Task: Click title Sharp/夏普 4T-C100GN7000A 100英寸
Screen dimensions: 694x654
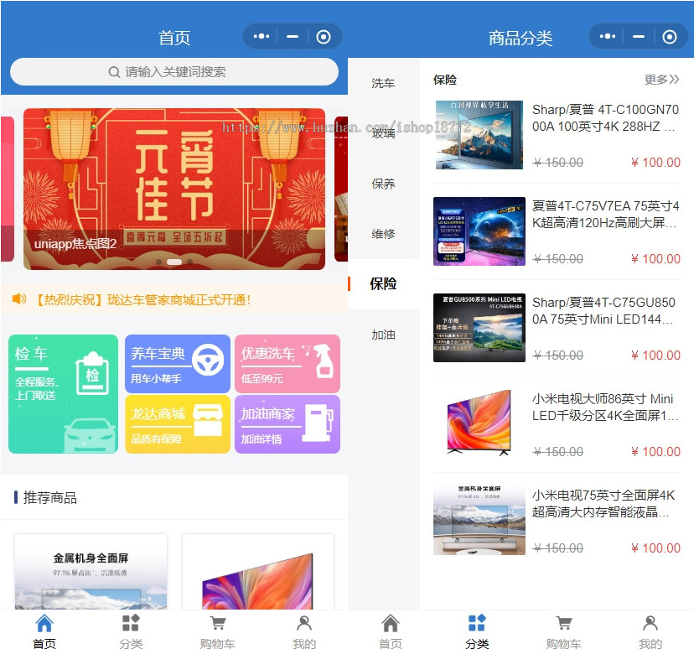Action: (x=605, y=117)
